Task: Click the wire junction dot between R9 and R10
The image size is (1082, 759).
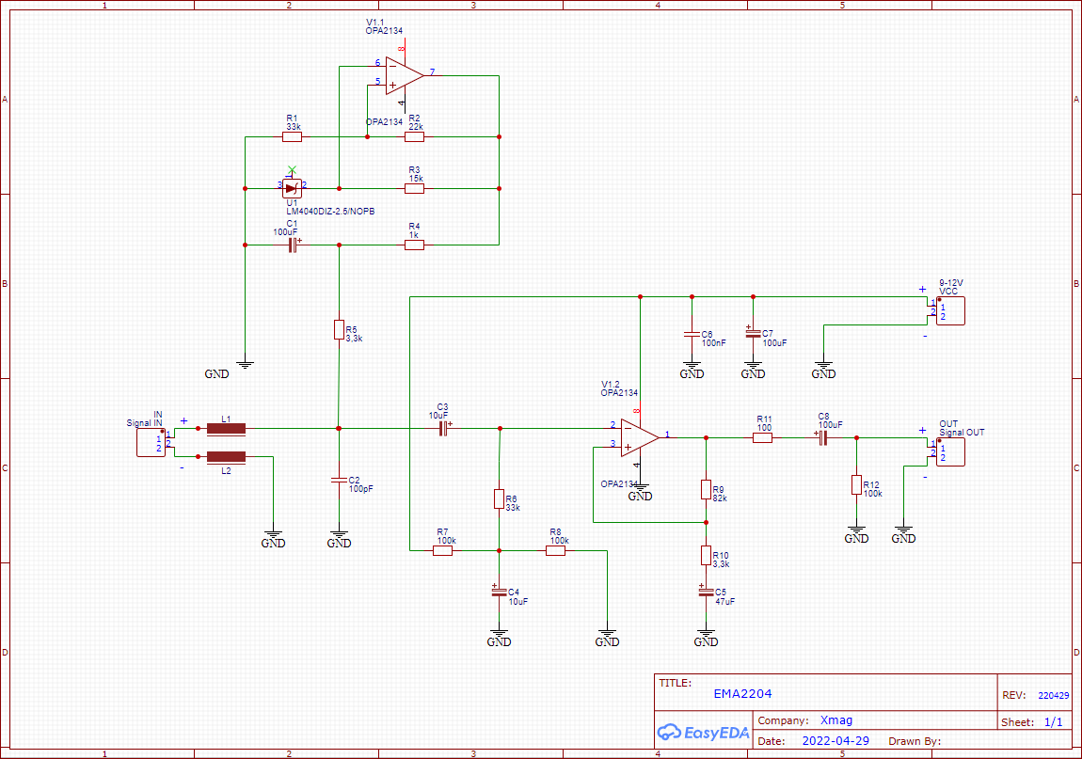Action: (706, 522)
